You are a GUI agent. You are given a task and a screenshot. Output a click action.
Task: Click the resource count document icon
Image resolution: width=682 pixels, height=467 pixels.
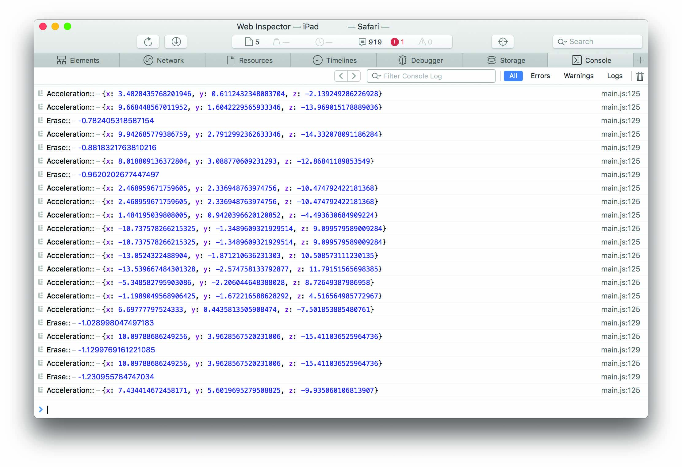click(x=249, y=42)
